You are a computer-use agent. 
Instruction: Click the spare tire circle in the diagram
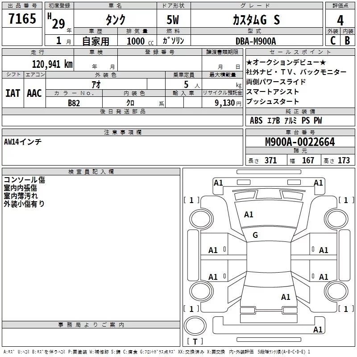(195, 325)
